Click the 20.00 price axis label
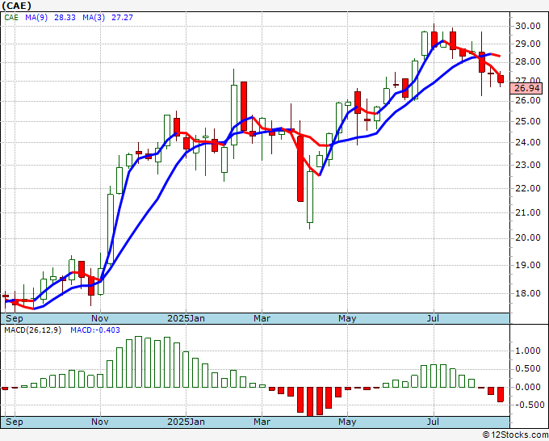Screen dimensions: 549x441 [528, 237]
